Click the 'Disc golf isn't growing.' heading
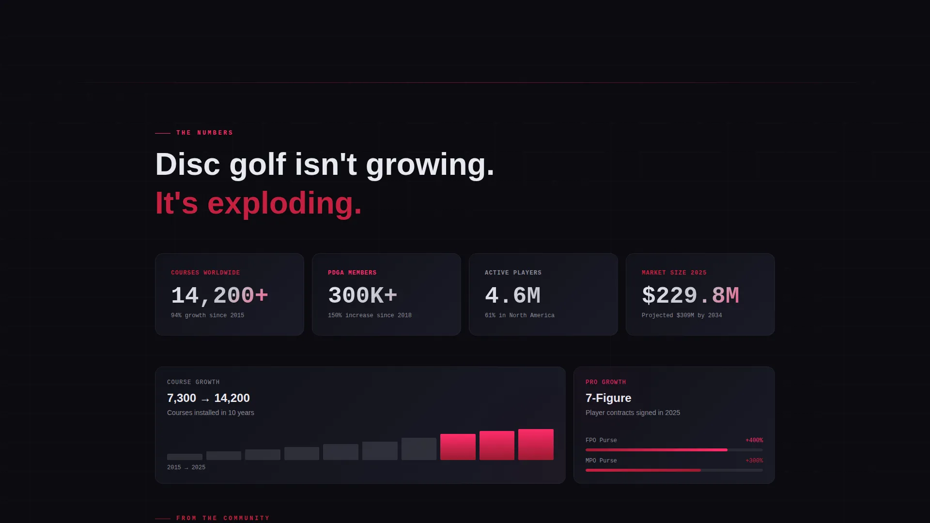Viewport: 930px width, 523px height. 325,165
